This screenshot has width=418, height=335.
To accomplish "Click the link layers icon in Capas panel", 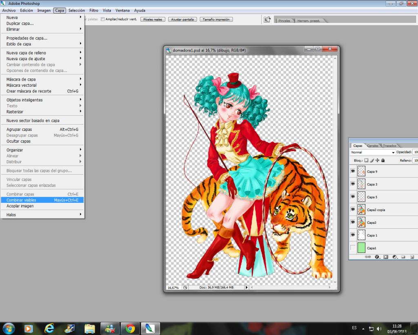I will point(368,257).
